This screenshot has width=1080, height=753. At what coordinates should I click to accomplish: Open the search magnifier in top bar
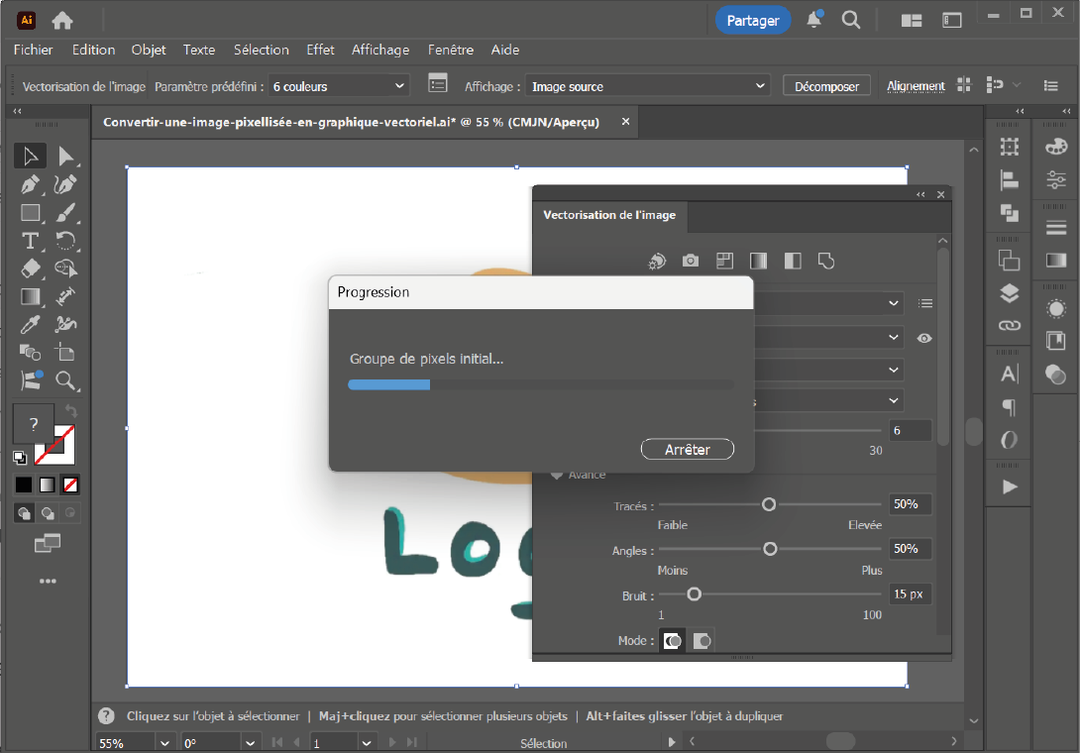point(850,20)
